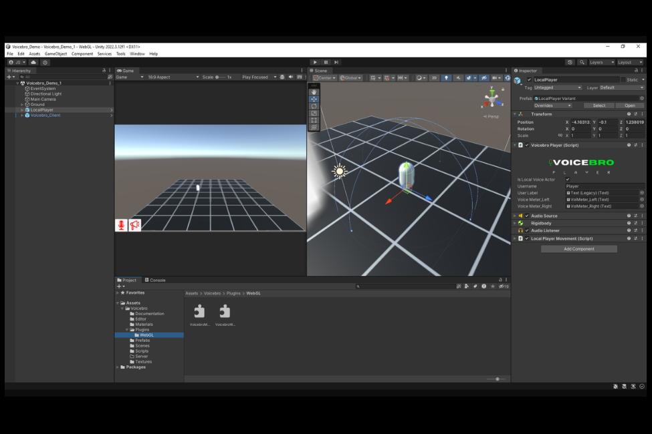Open the Layer dropdown showing Default
The height and width of the screenshot is (434, 652).
pos(622,87)
